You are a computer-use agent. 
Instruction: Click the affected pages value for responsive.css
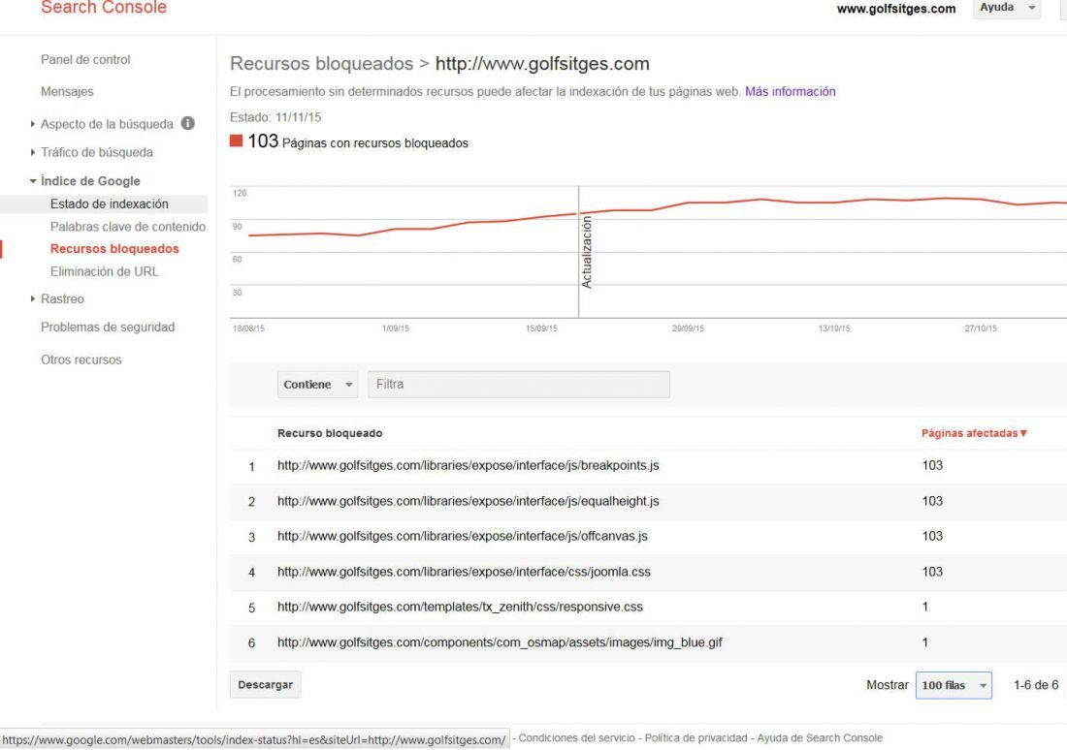(924, 607)
